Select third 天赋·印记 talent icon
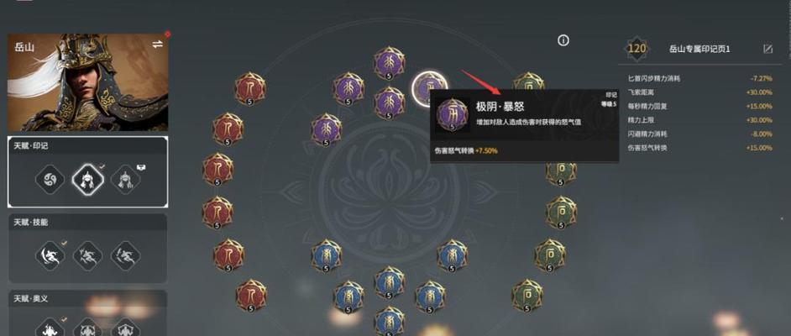The height and width of the screenshot is (336, 791). pos(125,180)
